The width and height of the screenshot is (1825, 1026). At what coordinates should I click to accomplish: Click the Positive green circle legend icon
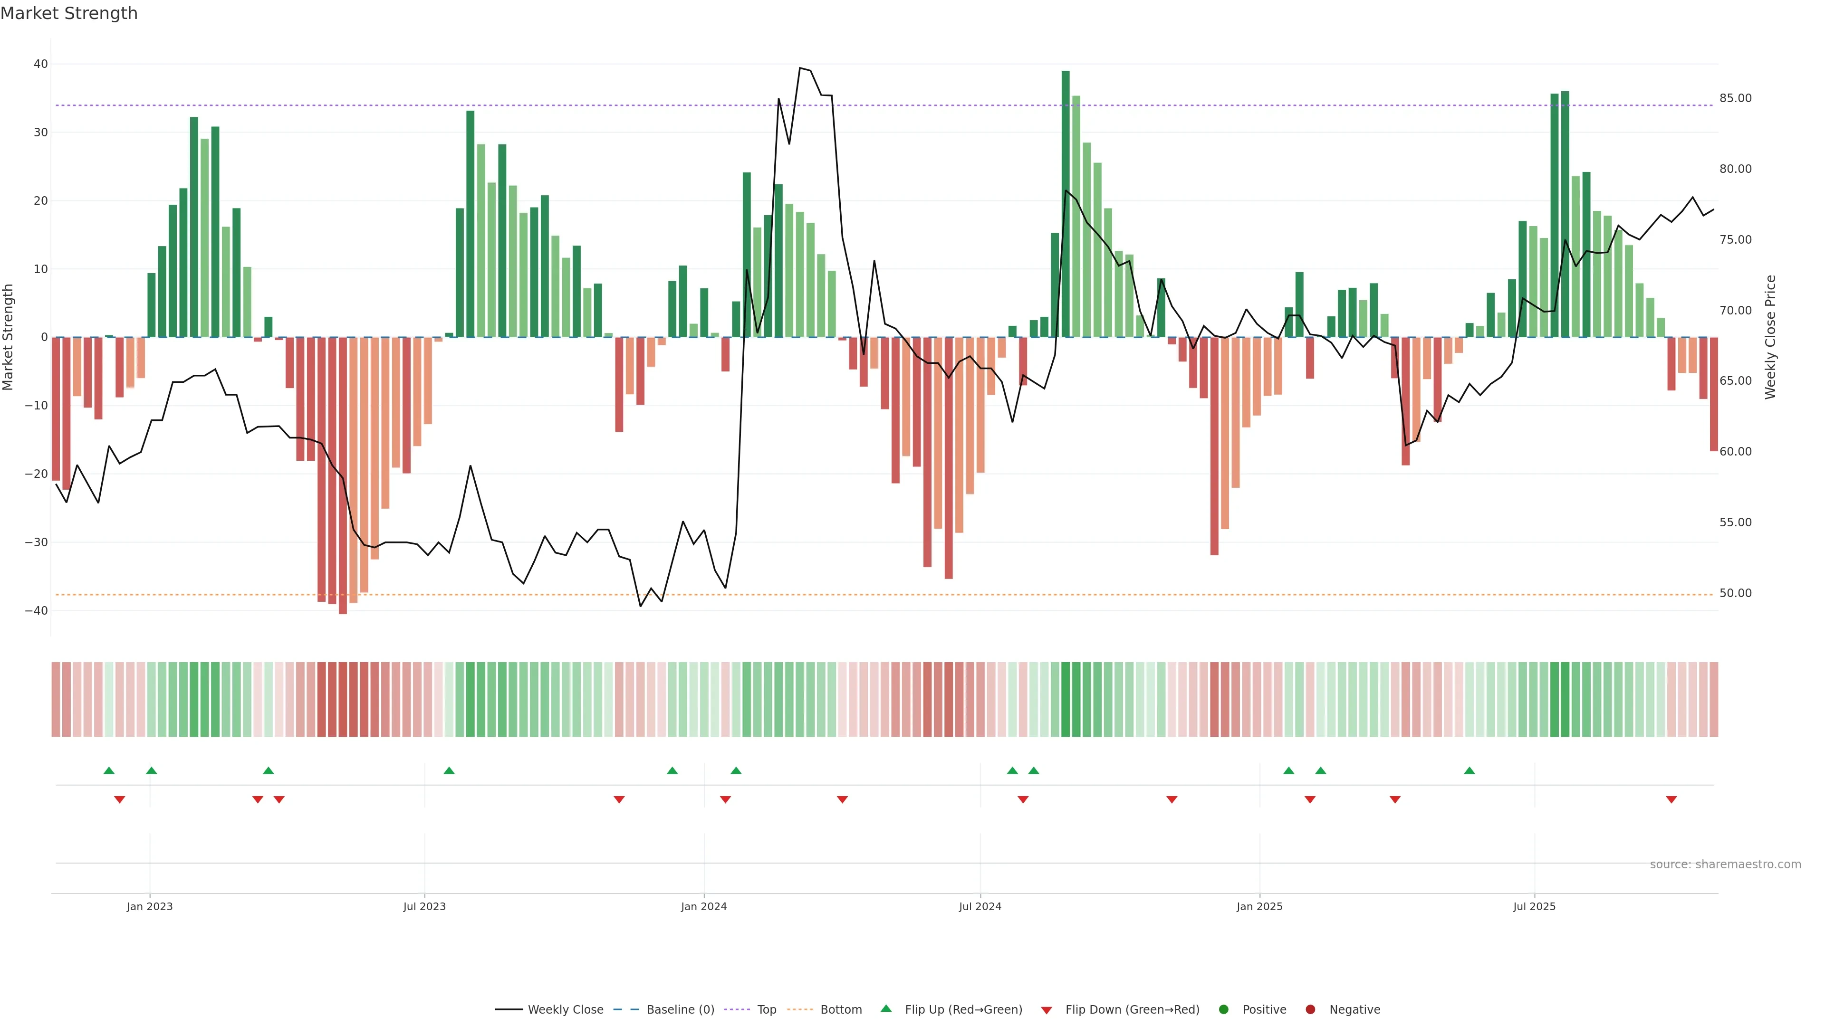pyautogui.click(x=1223, y=1009)
